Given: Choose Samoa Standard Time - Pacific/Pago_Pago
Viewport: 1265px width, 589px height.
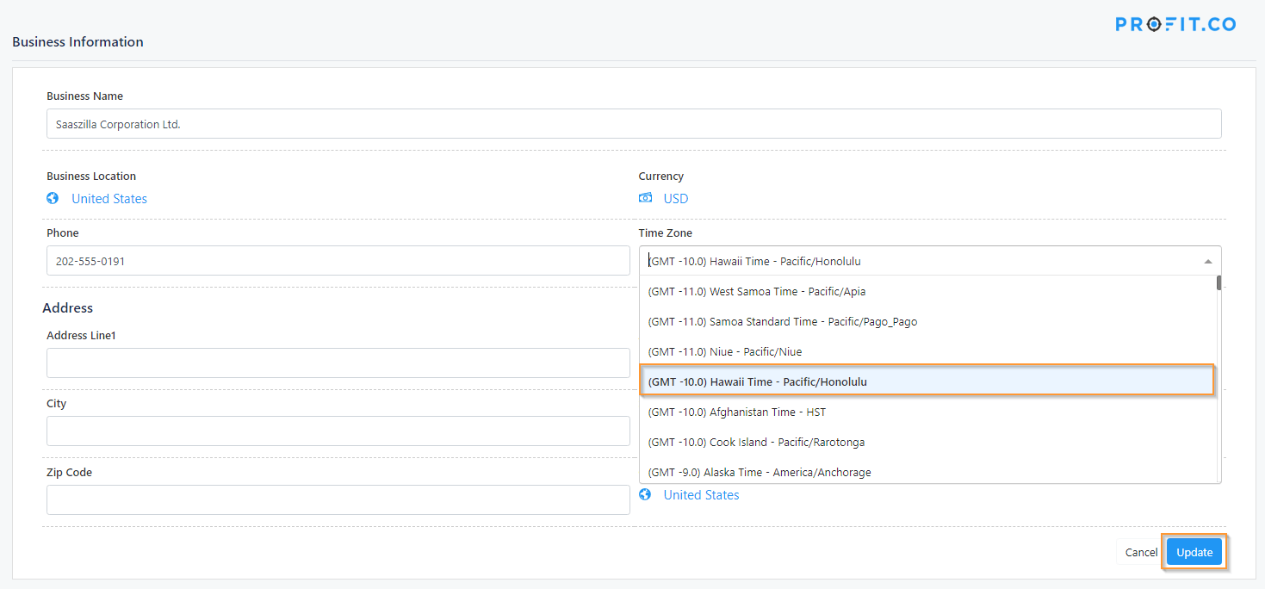Looking at the screenshot, I should (782, 322).
